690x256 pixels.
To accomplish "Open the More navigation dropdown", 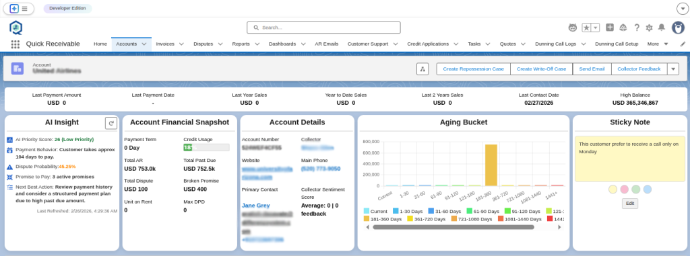I will 658,44.
